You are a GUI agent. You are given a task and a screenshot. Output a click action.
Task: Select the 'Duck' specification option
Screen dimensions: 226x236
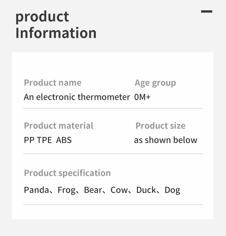pyautogui.click(x=146, y=190)
